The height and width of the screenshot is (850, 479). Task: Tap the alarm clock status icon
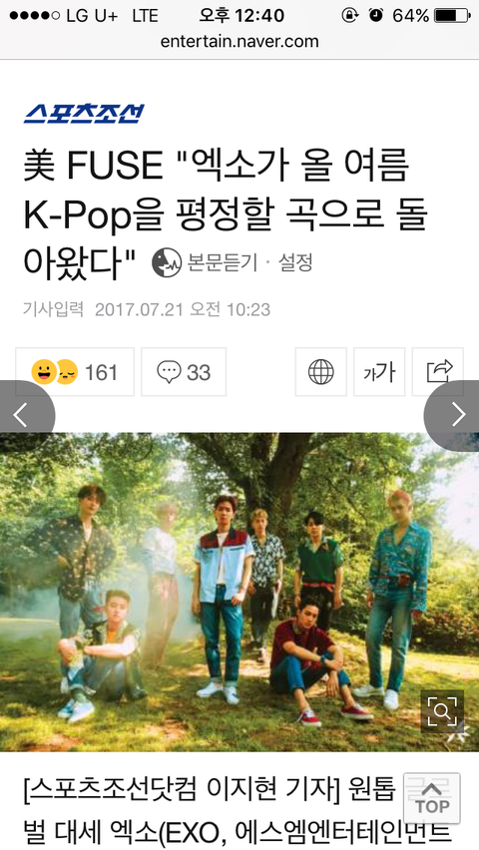[x=375, y=15]
